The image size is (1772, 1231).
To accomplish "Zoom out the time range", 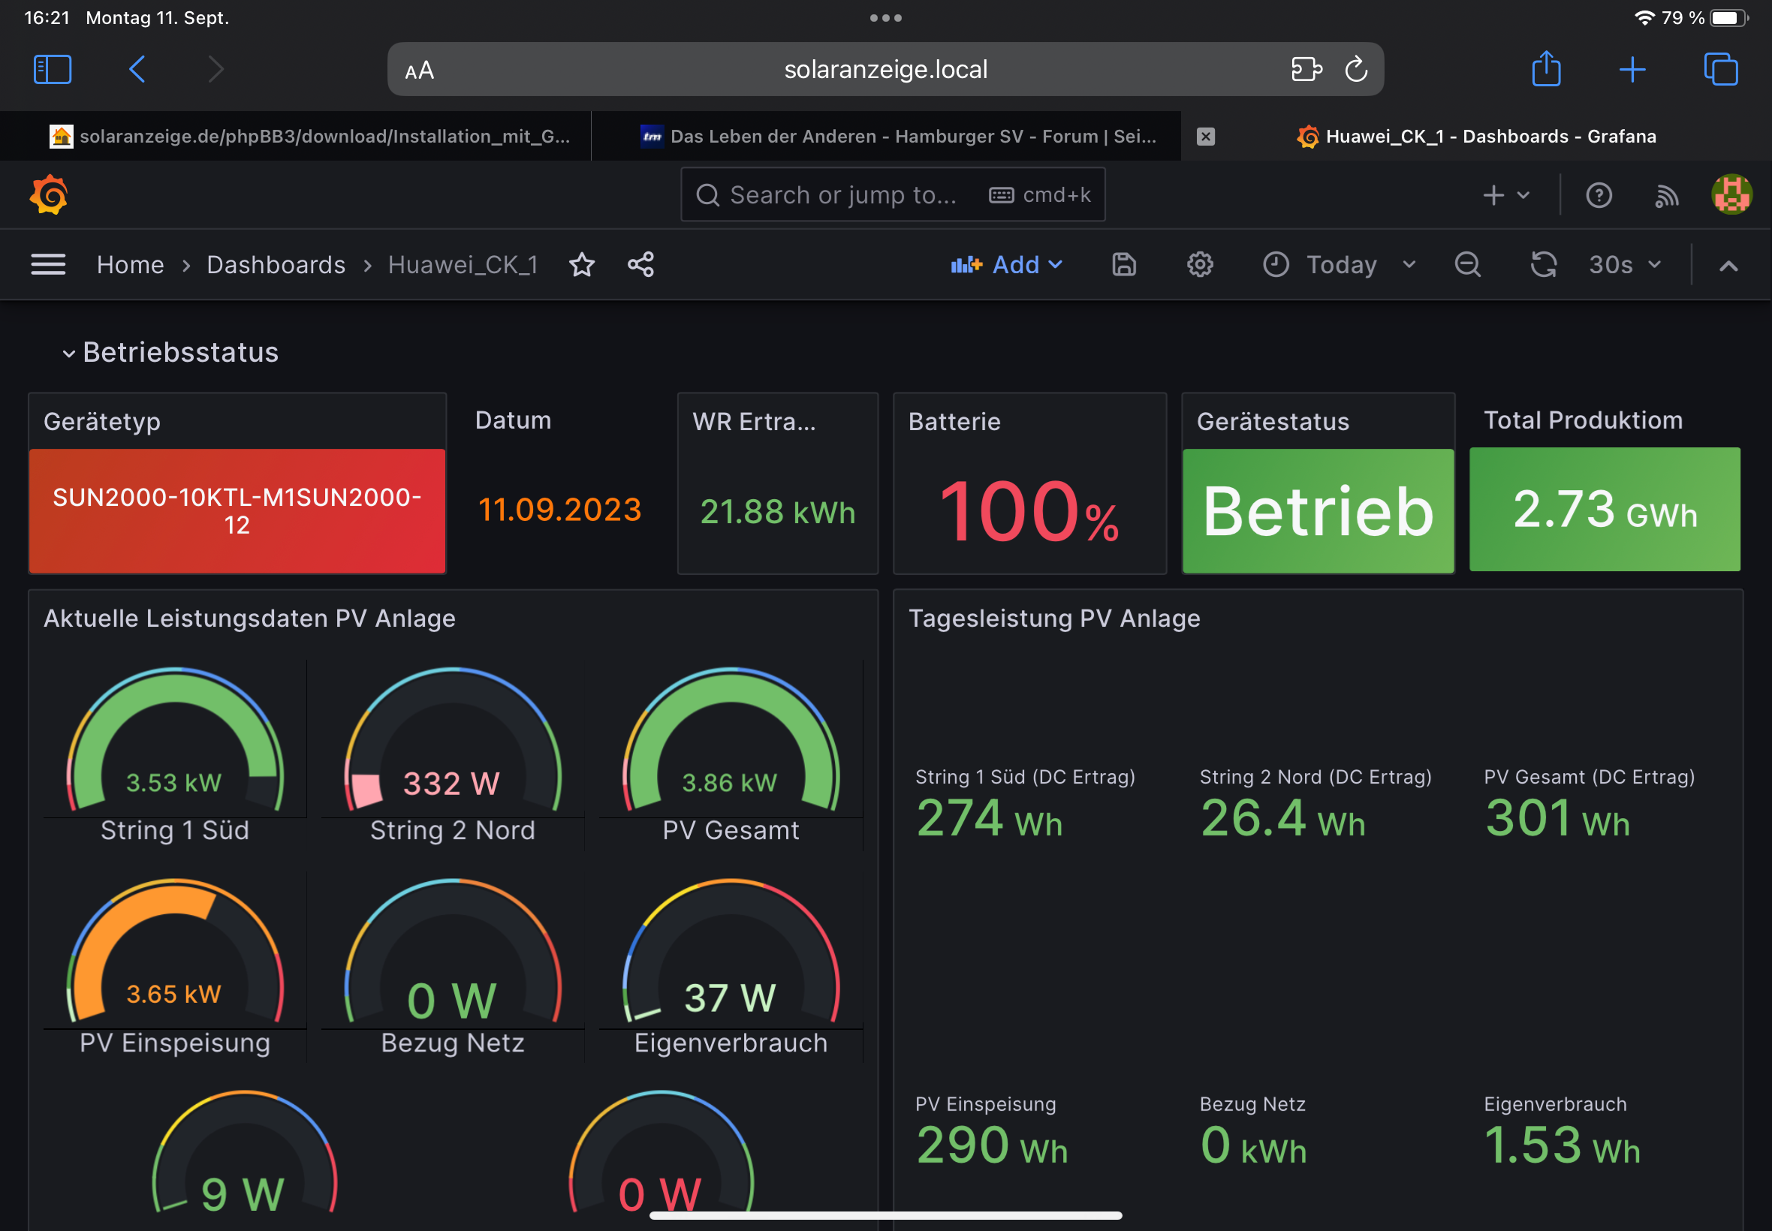I will [1467, 264].
